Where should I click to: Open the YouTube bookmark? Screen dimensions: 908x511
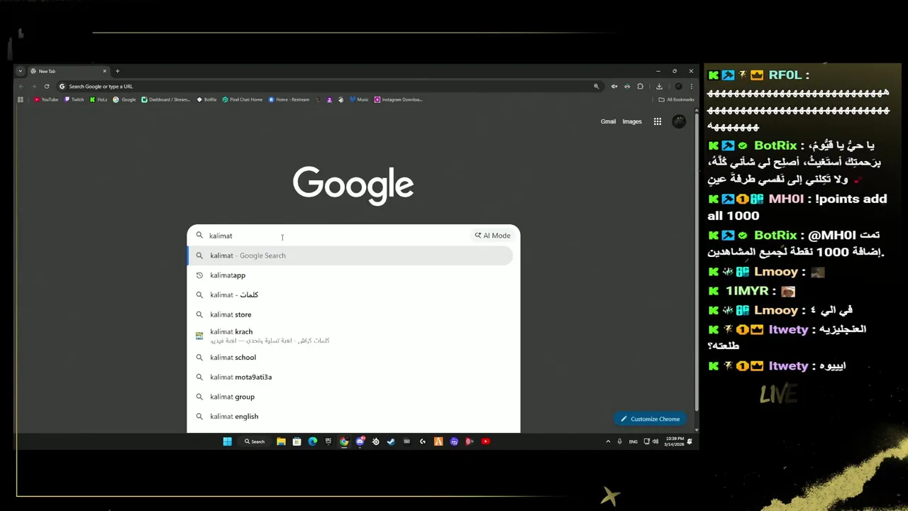click(x=46, y=99)
